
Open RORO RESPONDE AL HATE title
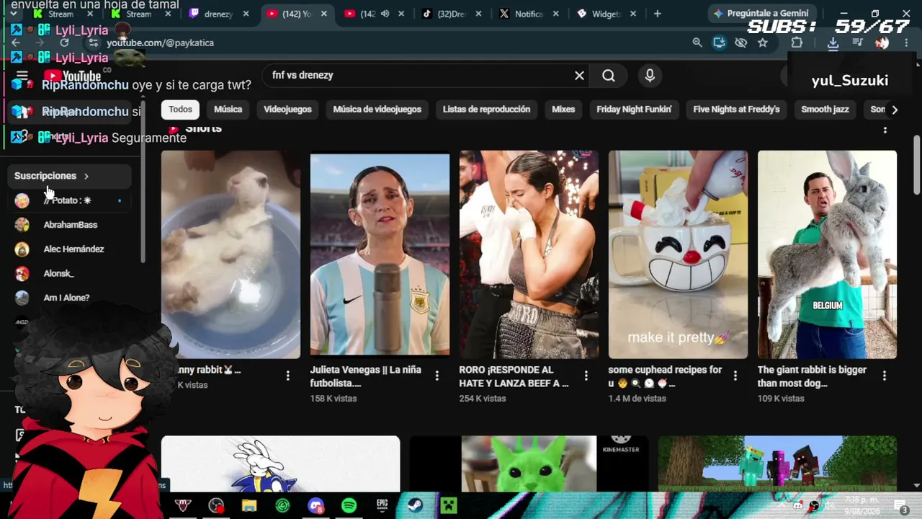click(514, 376)
